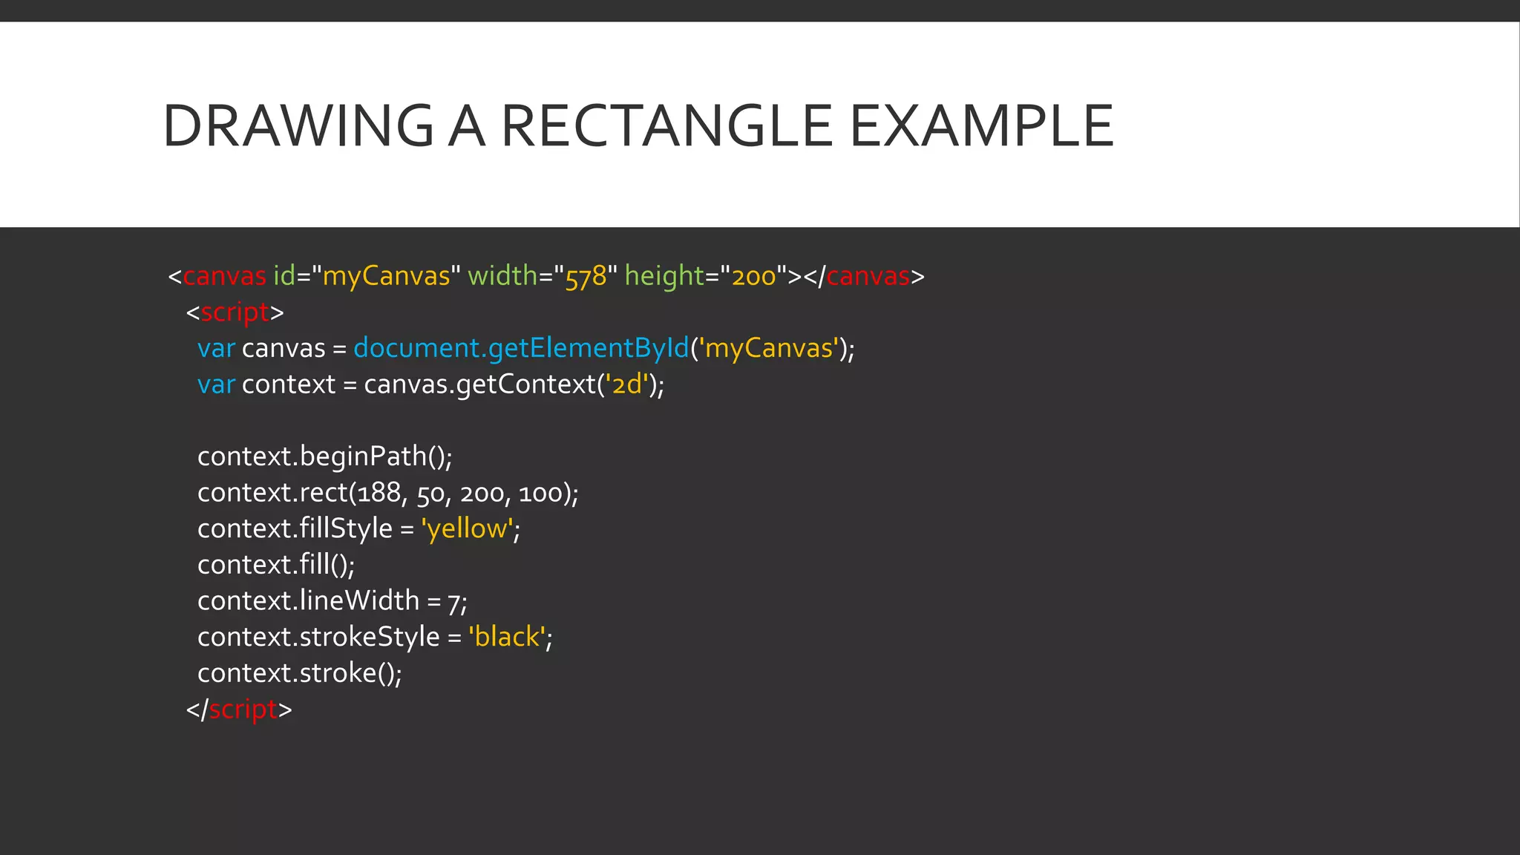Click the slide title 'Drawing a Rectangle Example'

pyautogui.click(x=638, y=125)
